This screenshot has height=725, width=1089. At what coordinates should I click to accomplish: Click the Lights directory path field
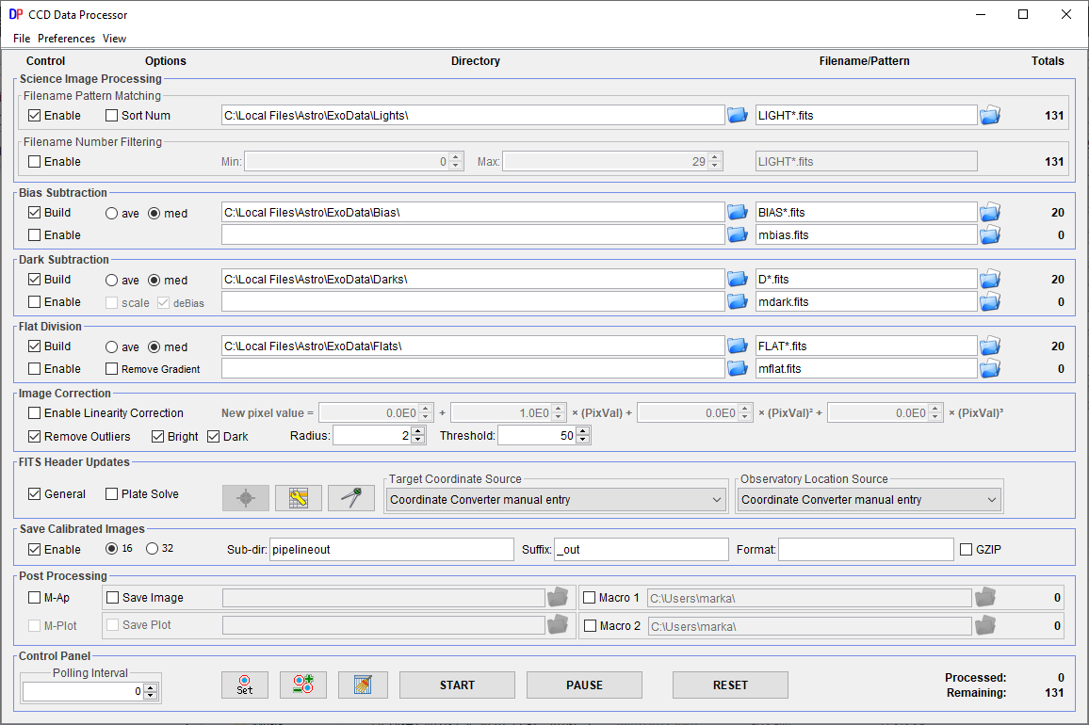click(x=473, y=115)
